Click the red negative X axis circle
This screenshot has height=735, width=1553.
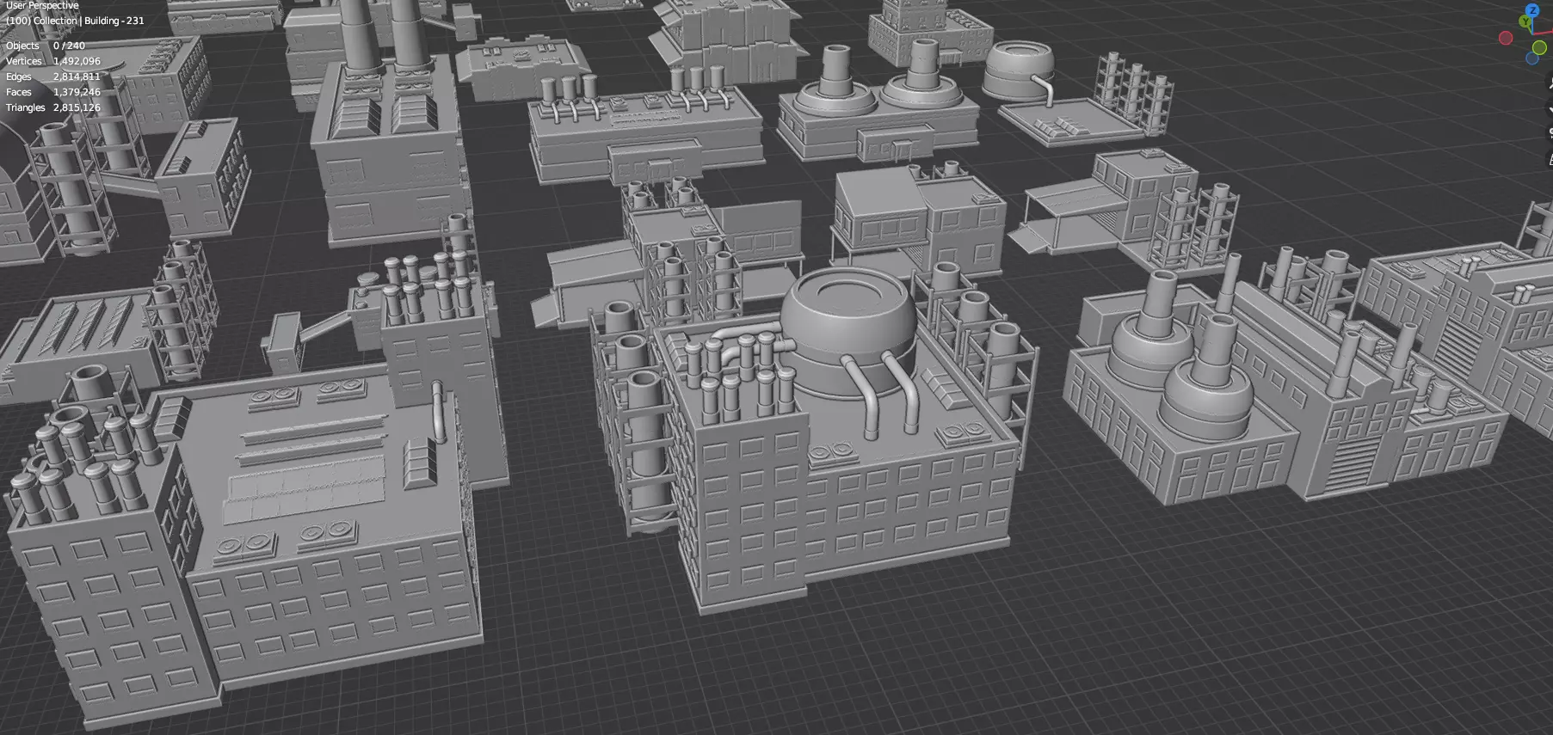(x=1506, y=38)
